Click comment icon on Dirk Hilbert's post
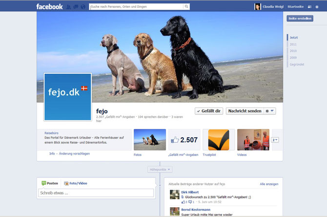This screenshot has width=327, height=217. coord(190,202)
